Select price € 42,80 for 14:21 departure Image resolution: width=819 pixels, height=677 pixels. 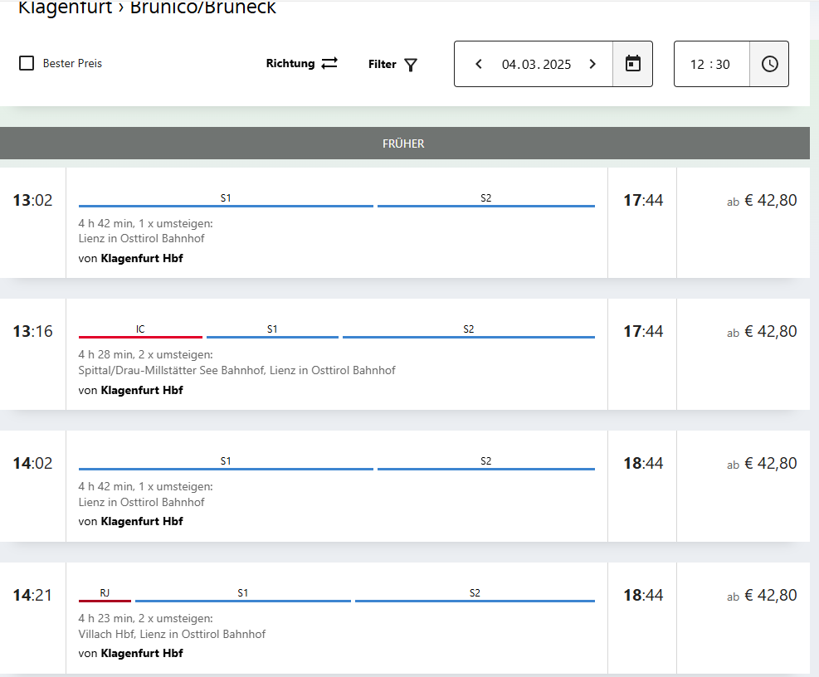[762, 595]
